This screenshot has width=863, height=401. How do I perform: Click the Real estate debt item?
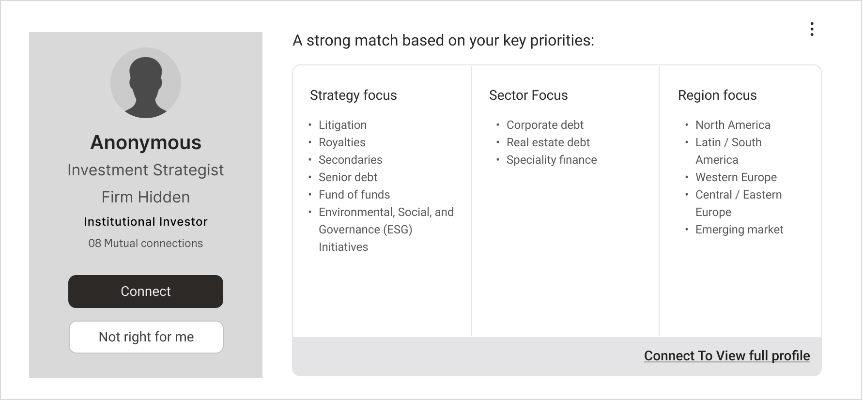(x=548, y=142)
